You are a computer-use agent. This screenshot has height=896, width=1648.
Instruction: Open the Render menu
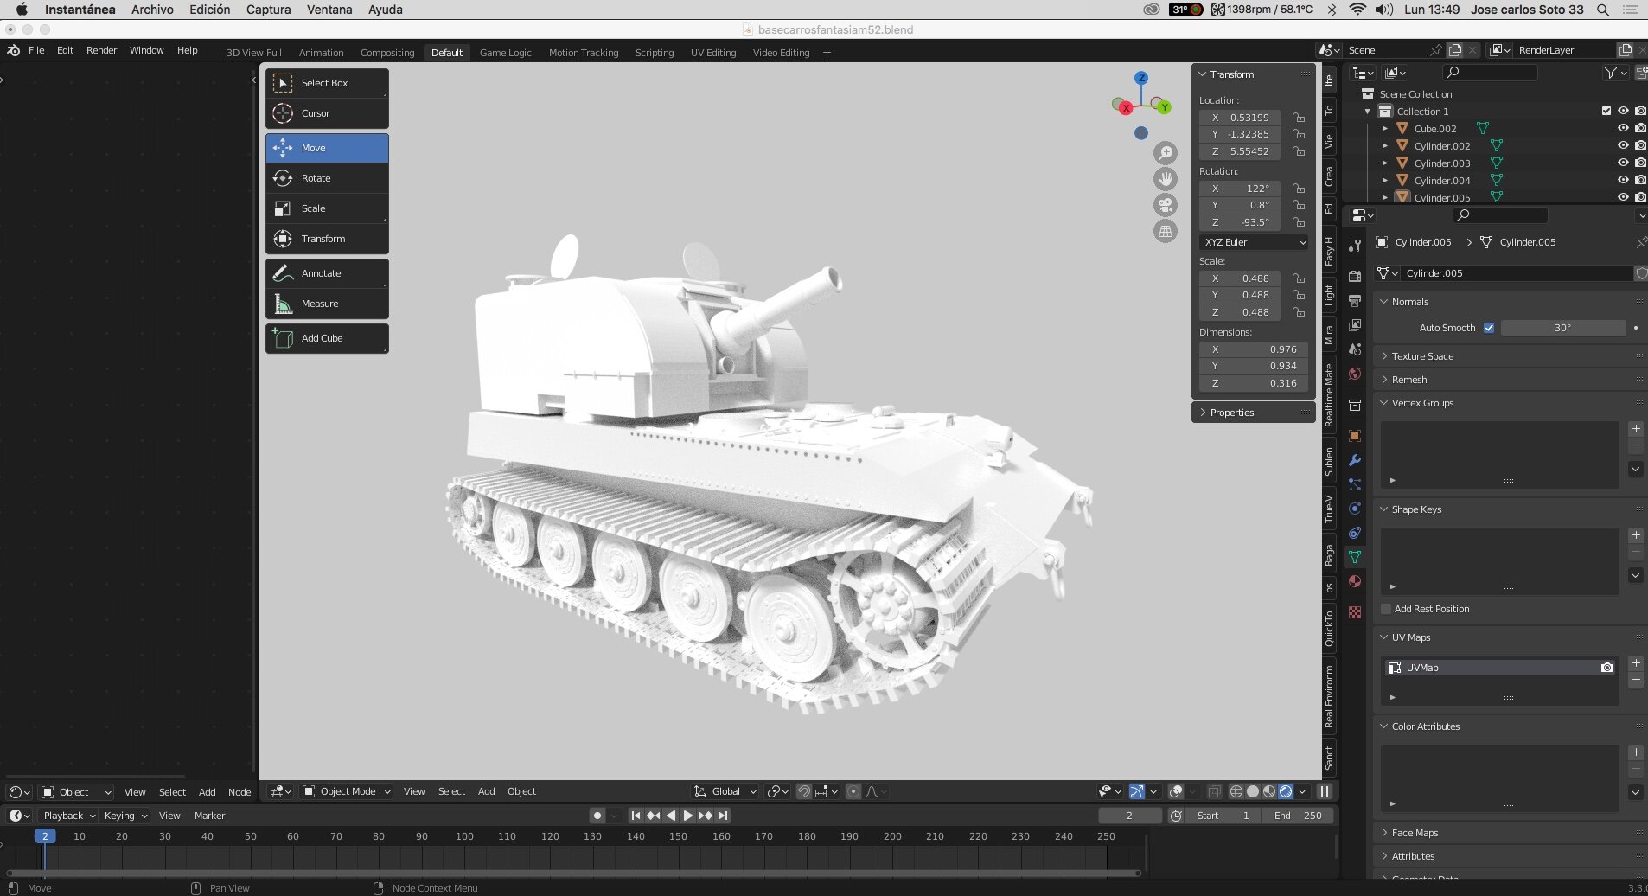pyautogui.click(x=101, y=50)
